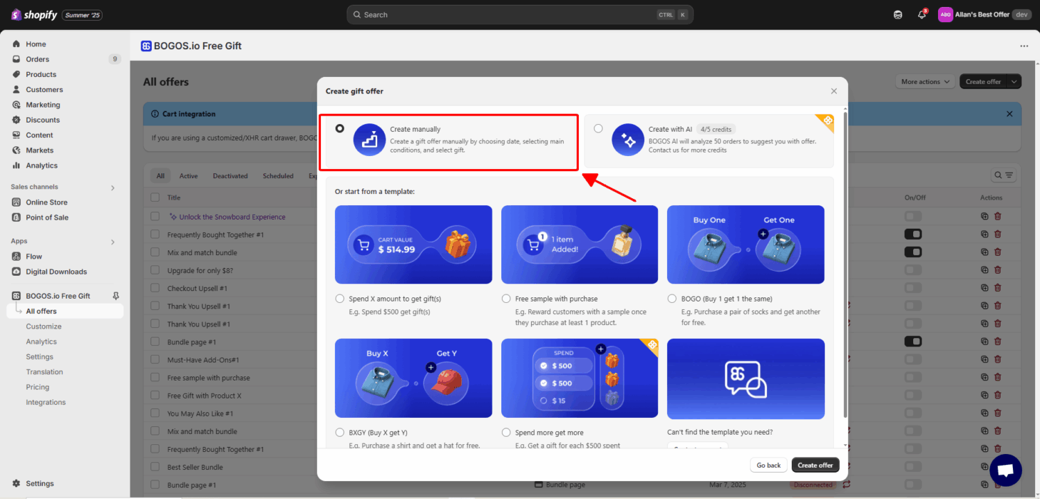Click the Search input field
Viewport: 1040px width, 499px height.
[x=520, y=15]
